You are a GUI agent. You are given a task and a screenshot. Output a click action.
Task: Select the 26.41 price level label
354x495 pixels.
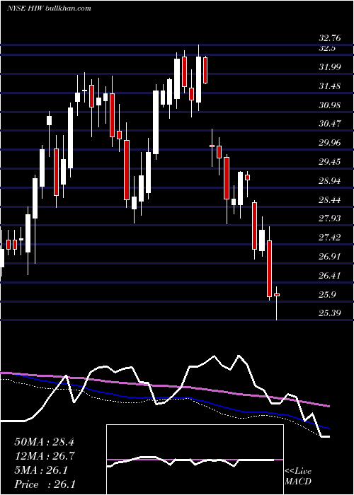coord(330,276)
